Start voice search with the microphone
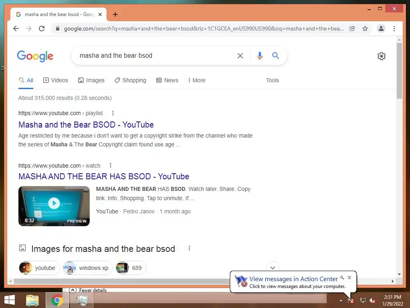410x308 pixels. click(x=259, y=55)
